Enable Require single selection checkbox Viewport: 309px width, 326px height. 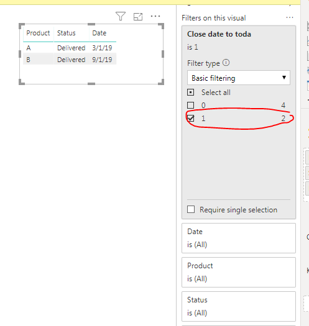point(191,209)
